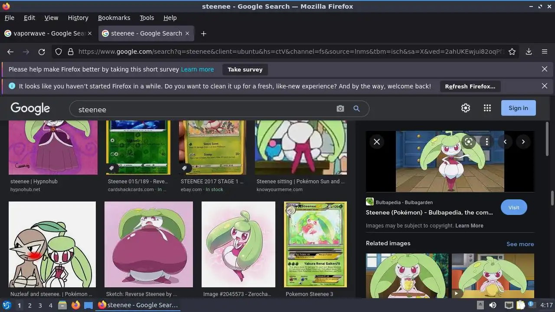Reload the page with the refresh icon
Image resolution: width=555 pixels, height=312 pixels.
coord(42,52)
